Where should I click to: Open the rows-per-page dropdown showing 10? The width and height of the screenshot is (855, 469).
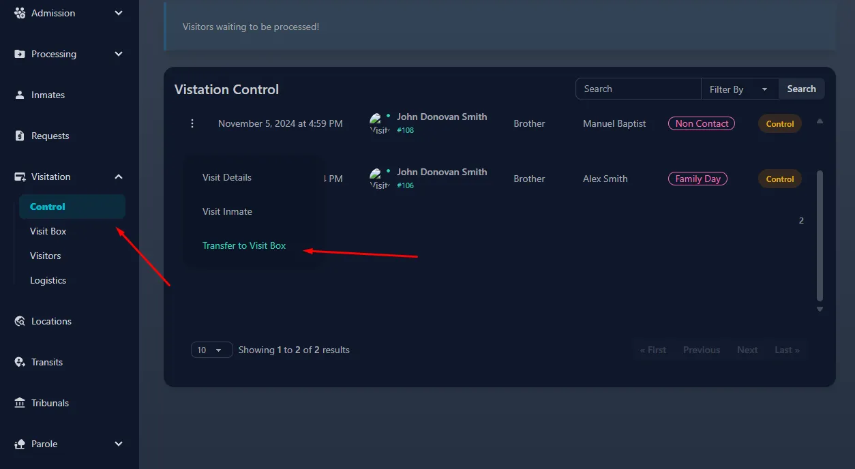pos(211,350)
